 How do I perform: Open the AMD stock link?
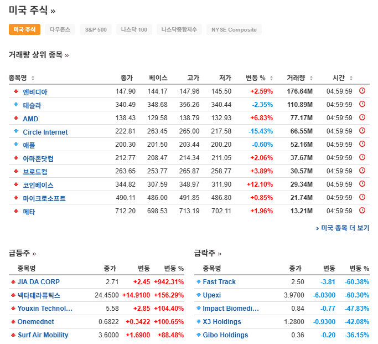pos(30,119)
